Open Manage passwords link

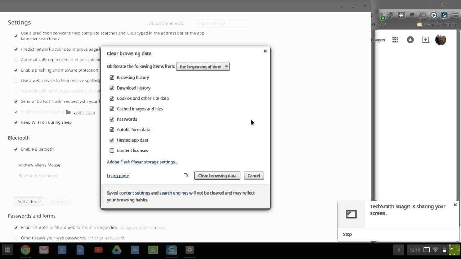106,238
